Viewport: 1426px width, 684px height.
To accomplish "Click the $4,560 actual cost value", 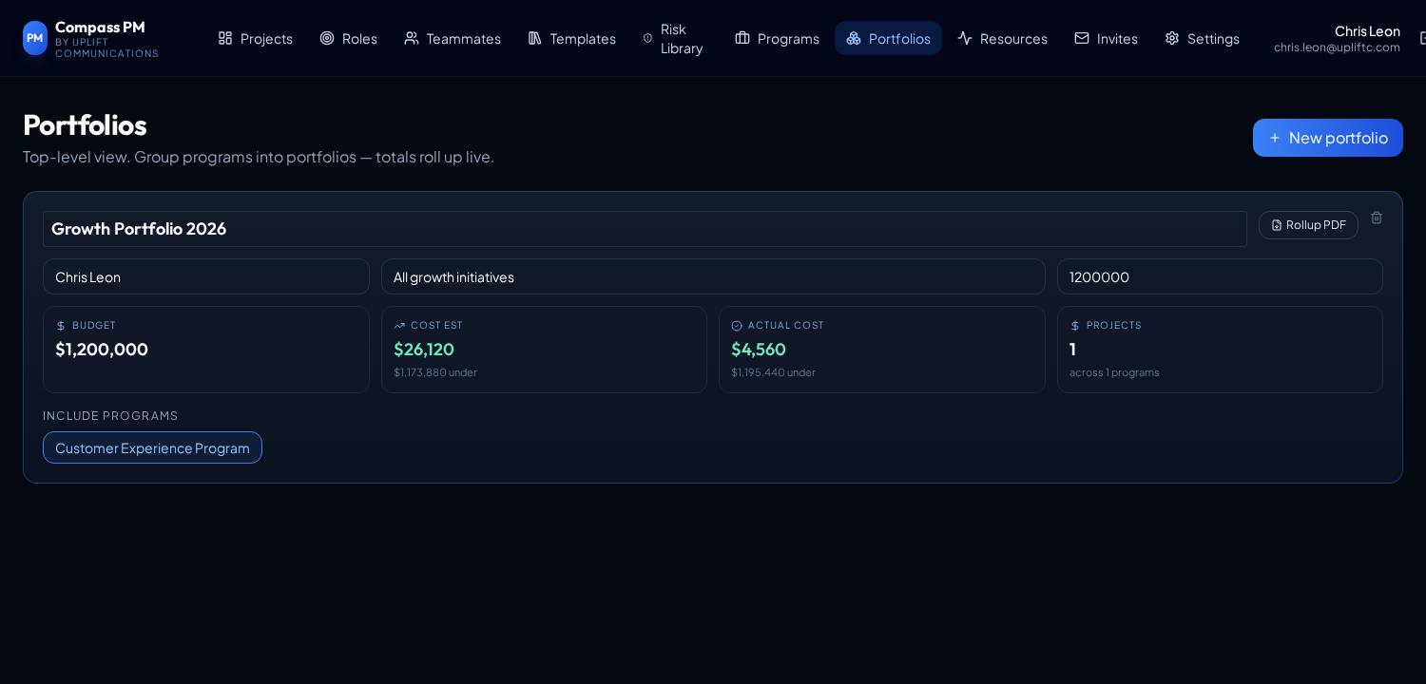I will (759, 349).
